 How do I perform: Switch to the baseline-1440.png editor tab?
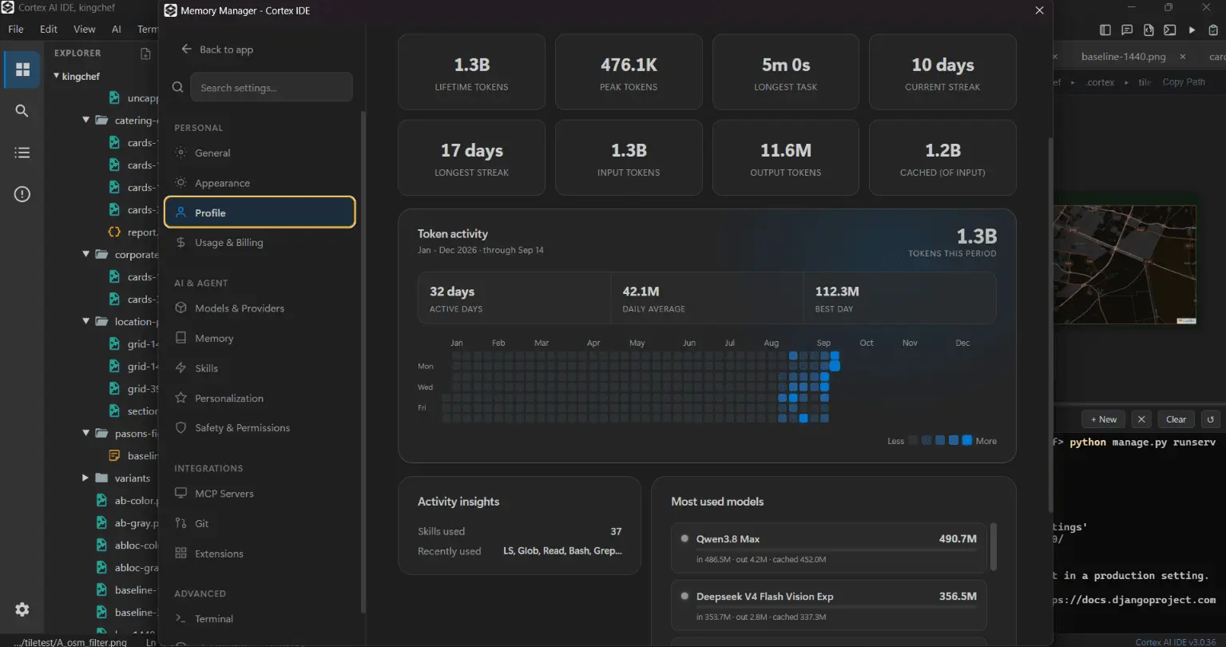click(1123, 57)
